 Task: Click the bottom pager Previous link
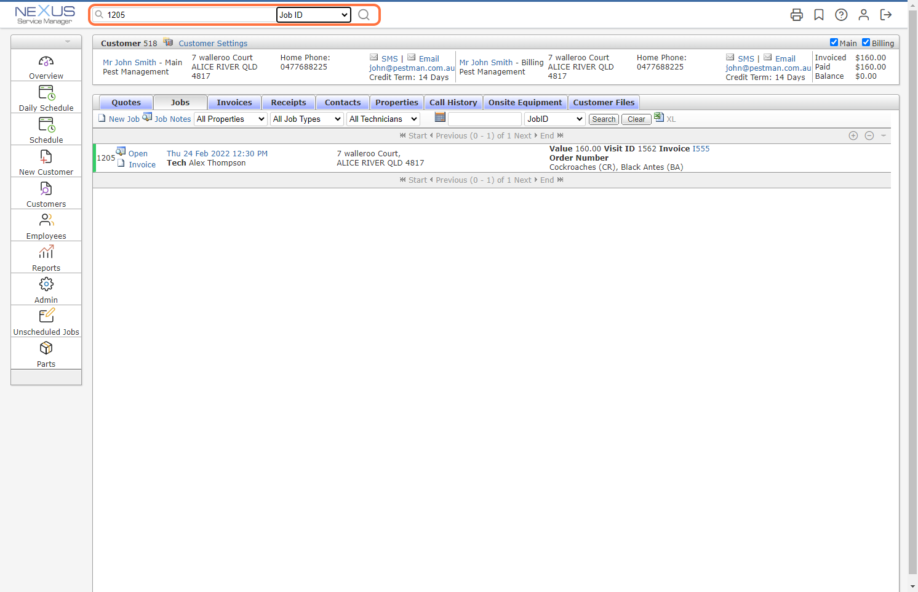click(x=452, y=180)
